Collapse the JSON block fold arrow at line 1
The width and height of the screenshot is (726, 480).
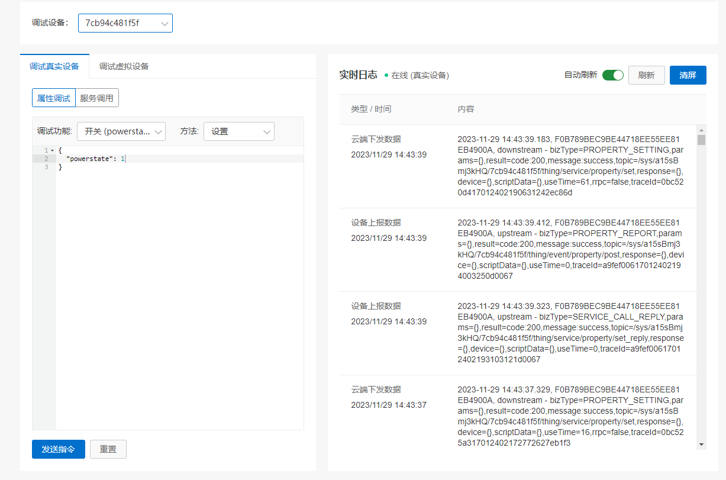[52, 150]
